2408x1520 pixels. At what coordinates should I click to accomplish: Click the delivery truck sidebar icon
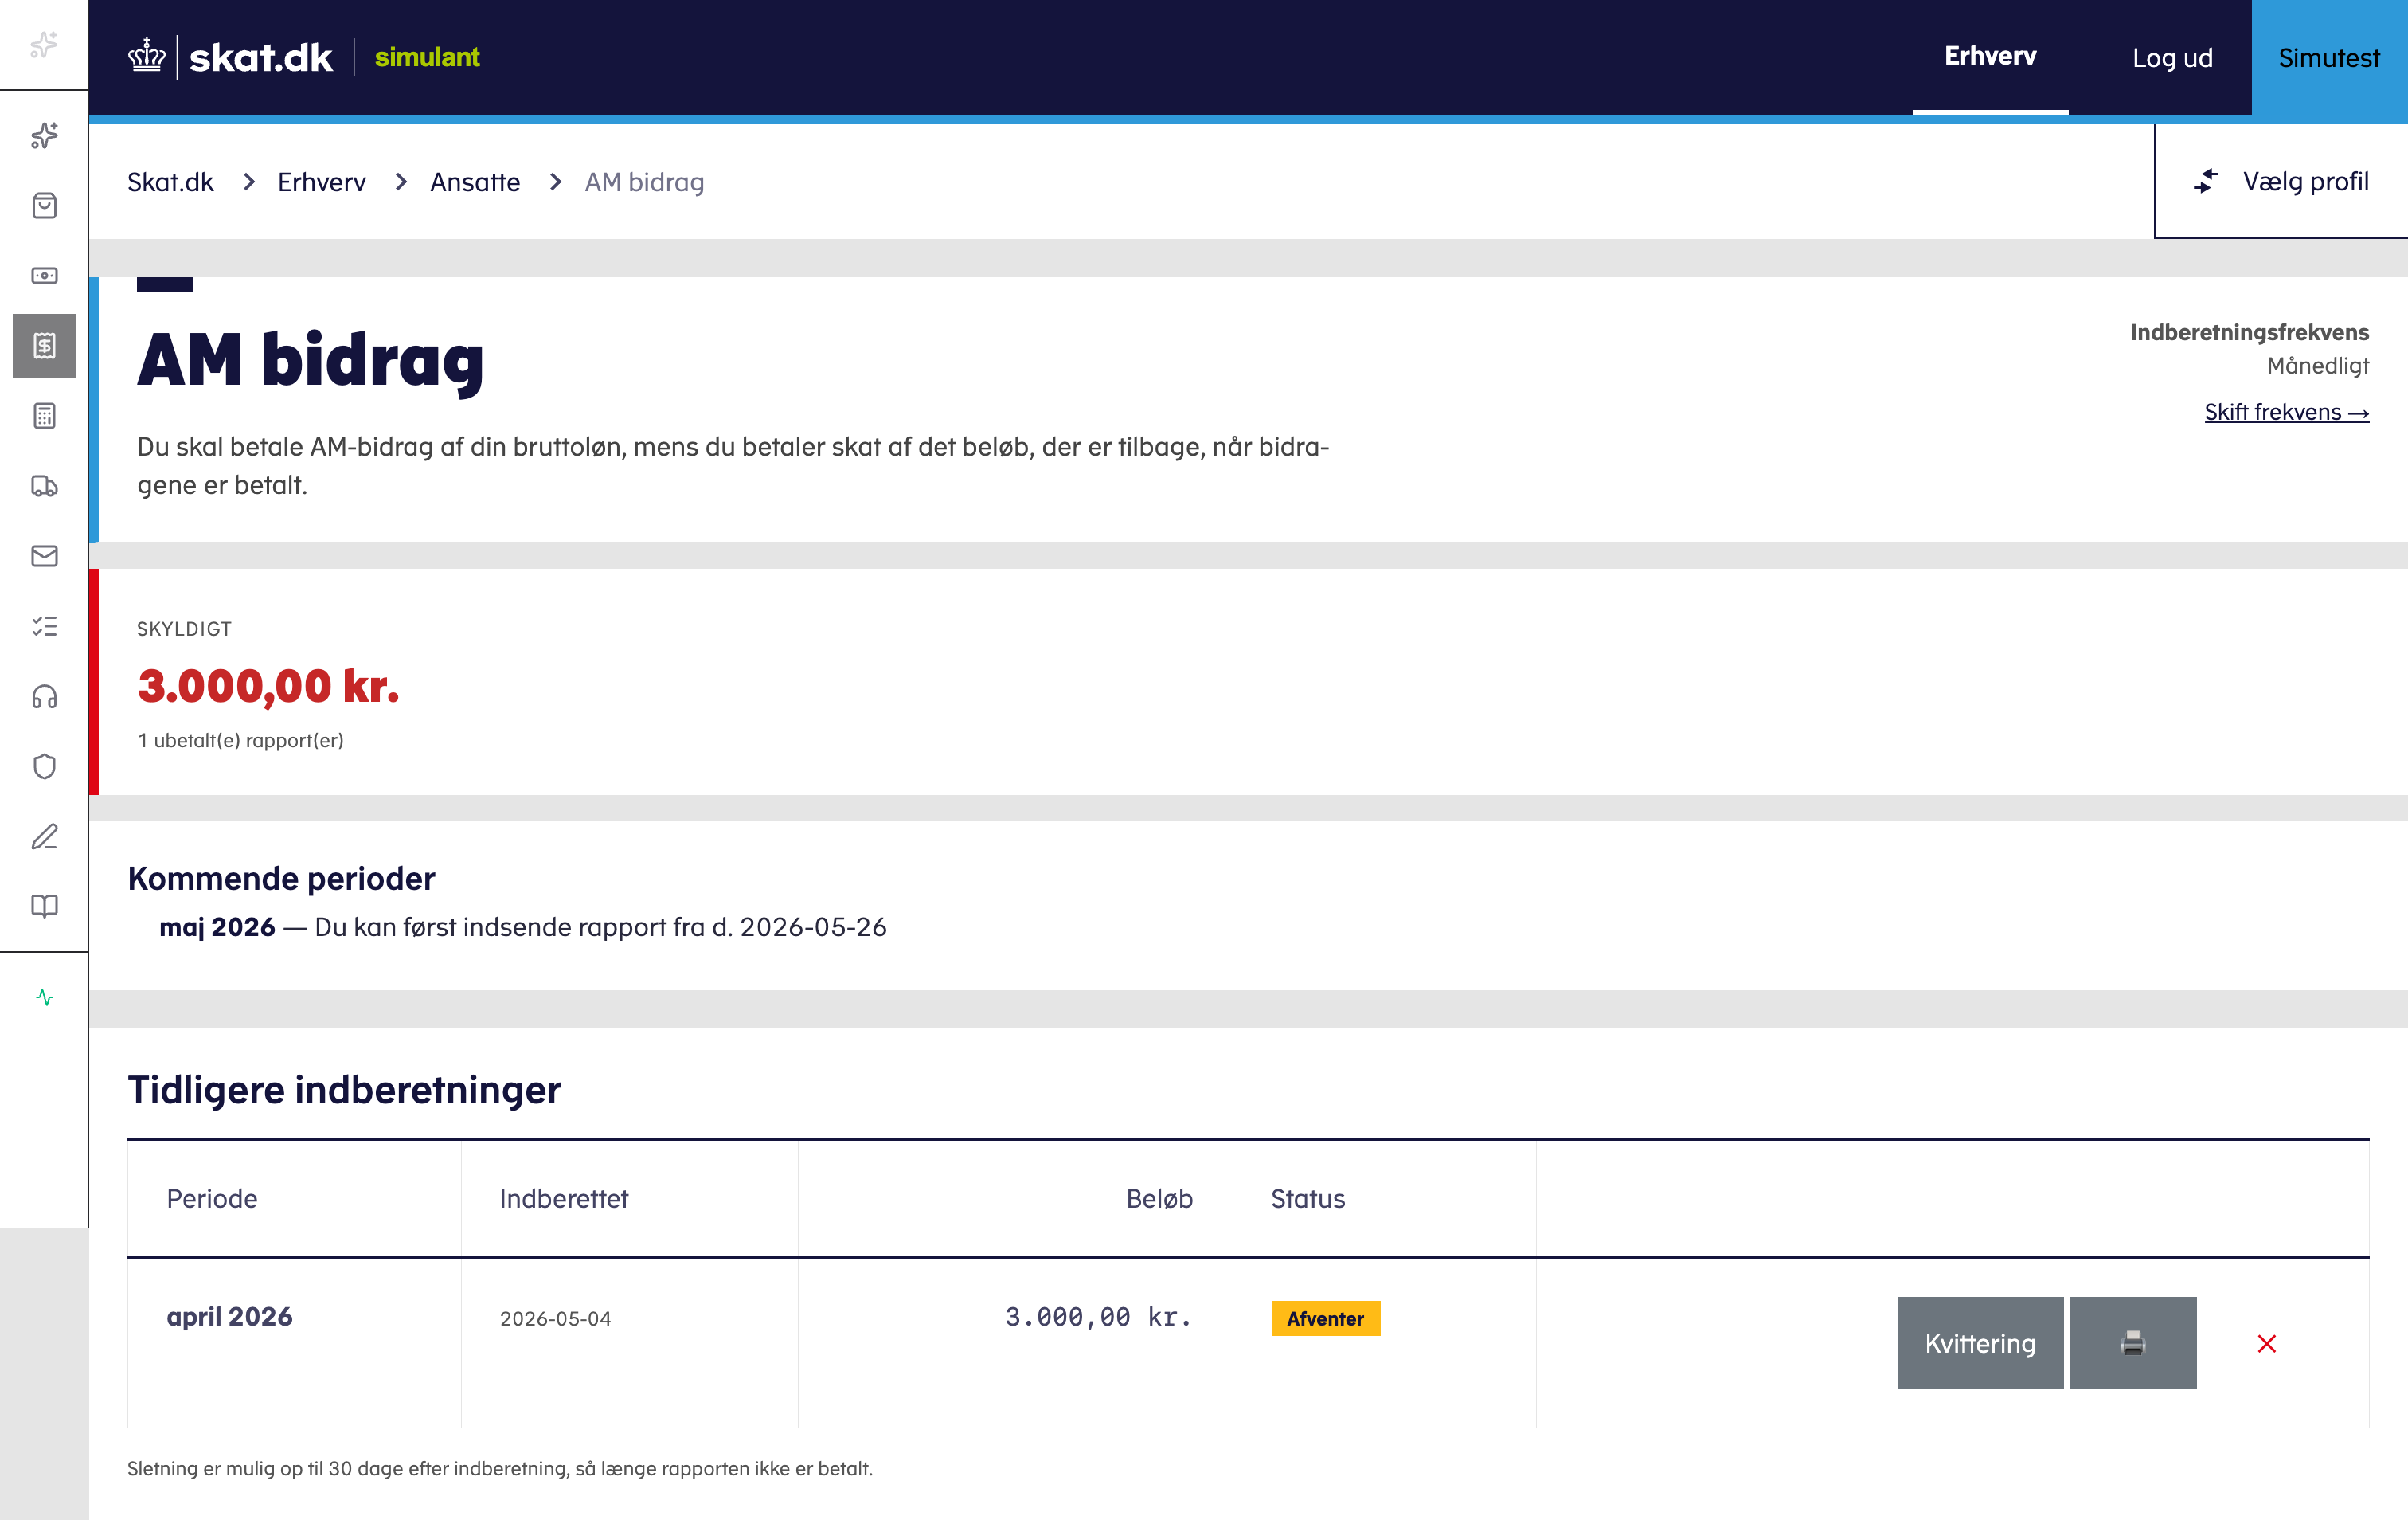44,485
